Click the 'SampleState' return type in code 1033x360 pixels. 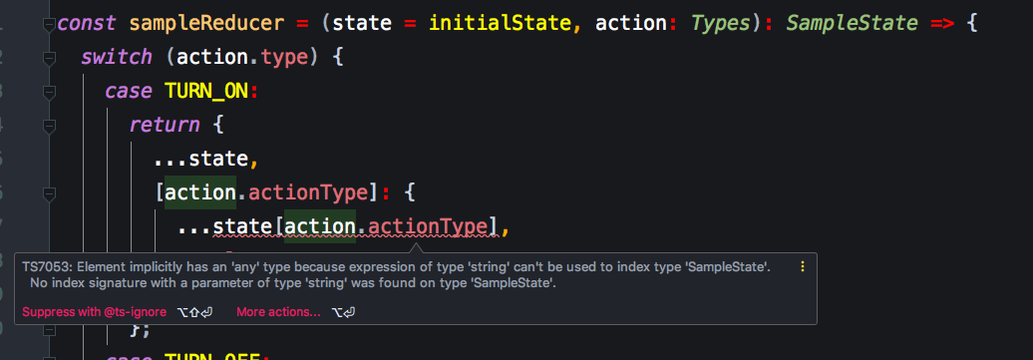pyautogui.click(x=852, y=24)
